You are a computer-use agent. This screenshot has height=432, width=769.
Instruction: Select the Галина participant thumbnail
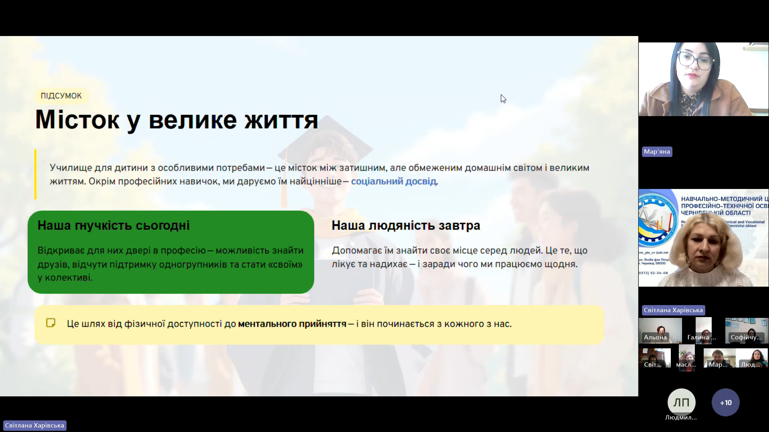703,330
